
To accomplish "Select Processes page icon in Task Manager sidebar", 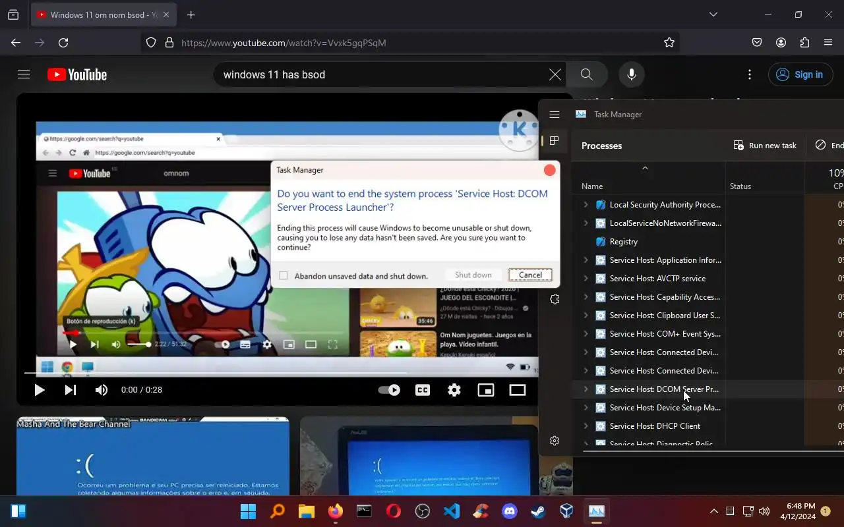I will pyautogui.click(x=555, y=141).
